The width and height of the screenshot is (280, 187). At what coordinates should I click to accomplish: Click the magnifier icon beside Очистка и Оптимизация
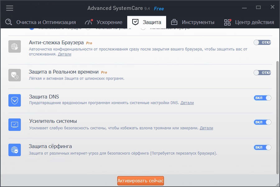(9, 22)
